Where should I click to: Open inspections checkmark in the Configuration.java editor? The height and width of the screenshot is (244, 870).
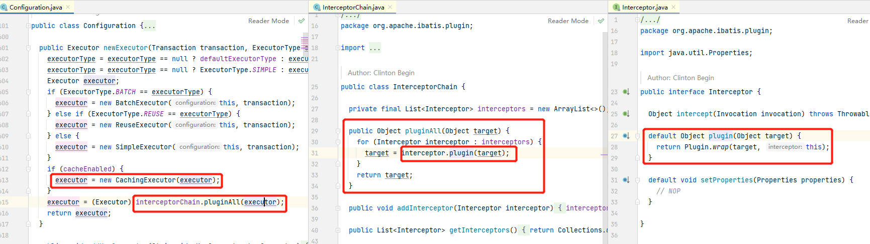301,21
